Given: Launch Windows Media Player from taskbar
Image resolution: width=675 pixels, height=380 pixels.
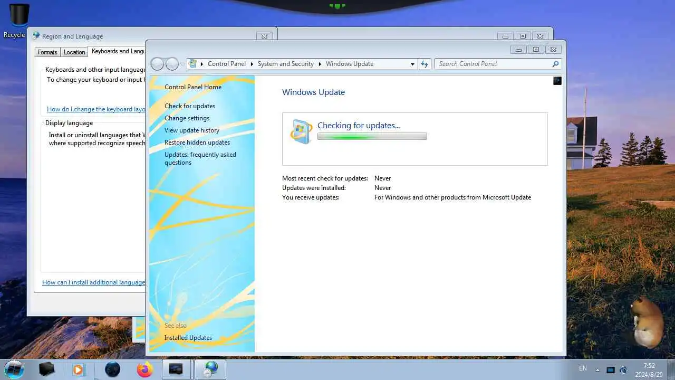Looking at the screenshot, I should click(x=78, y=369).
